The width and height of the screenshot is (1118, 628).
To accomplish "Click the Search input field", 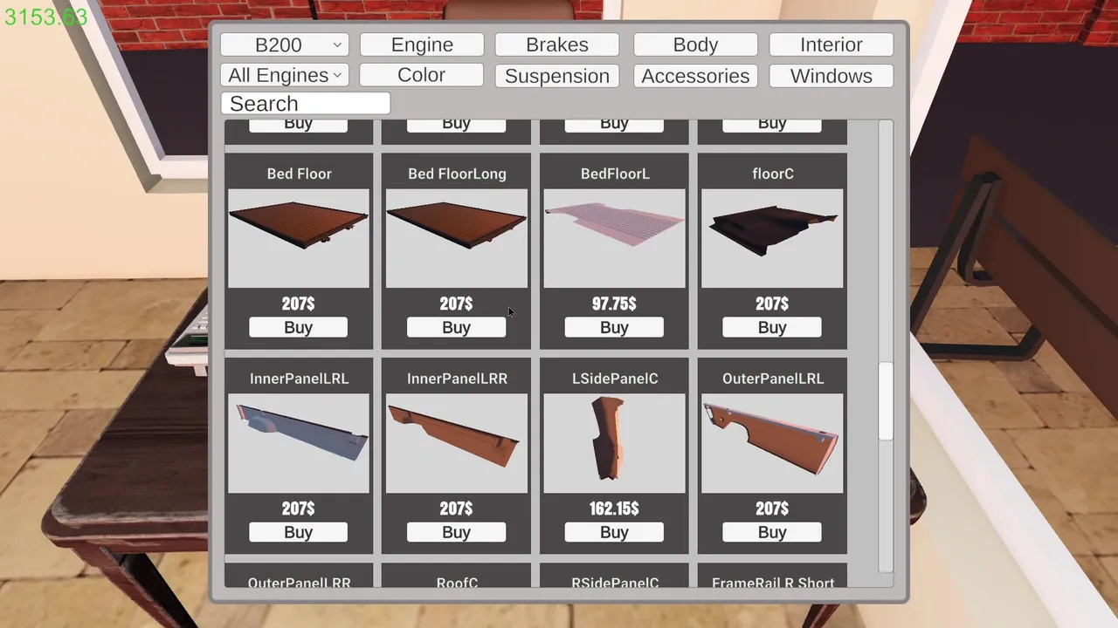I will (305, 103).
